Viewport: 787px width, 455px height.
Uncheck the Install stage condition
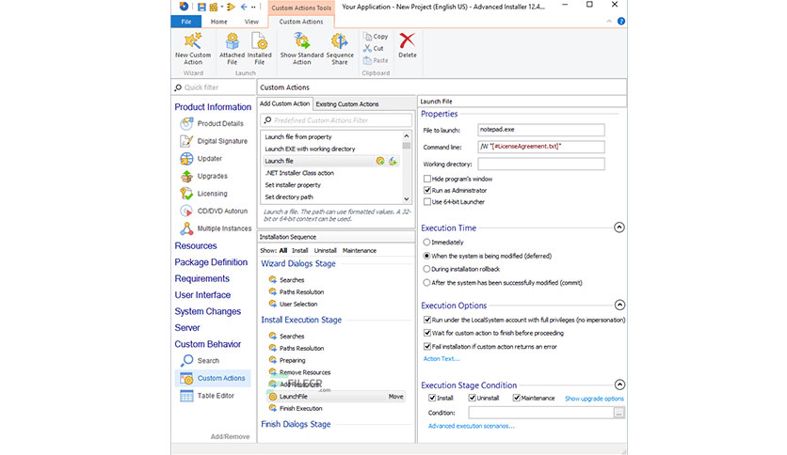click(432, 398)
